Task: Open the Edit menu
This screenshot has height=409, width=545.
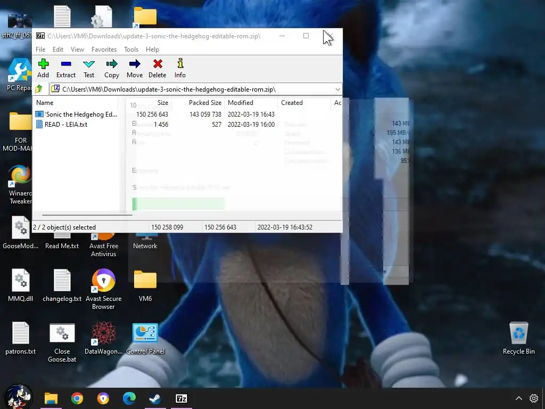Action: coord(58,50)
